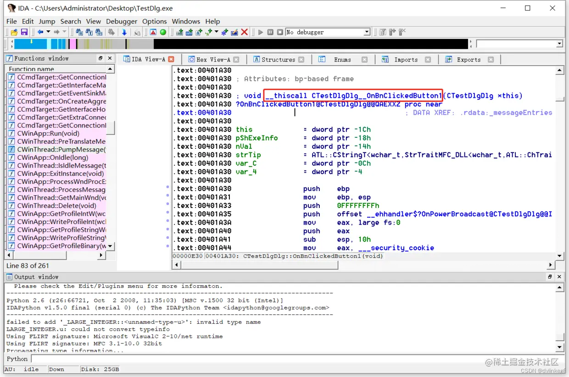Click the Save database floppy icon

coord(24,32)
